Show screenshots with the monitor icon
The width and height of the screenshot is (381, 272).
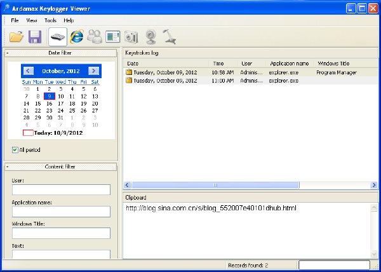tap(113, 37)
